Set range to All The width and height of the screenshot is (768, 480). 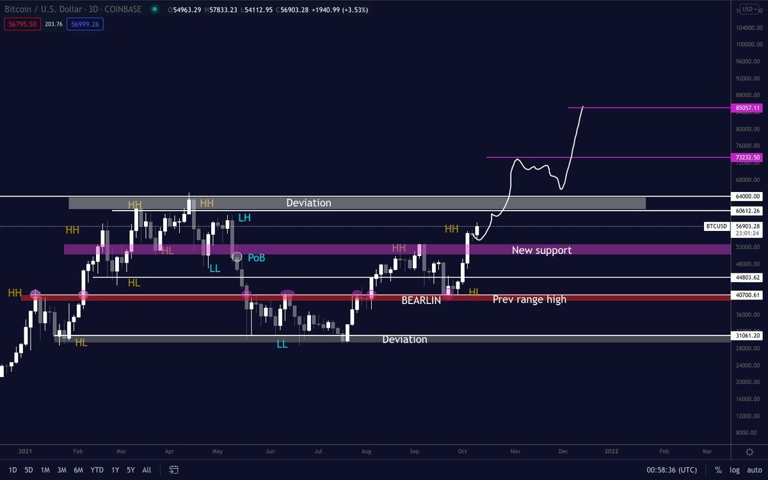click(x=147, y=470)
